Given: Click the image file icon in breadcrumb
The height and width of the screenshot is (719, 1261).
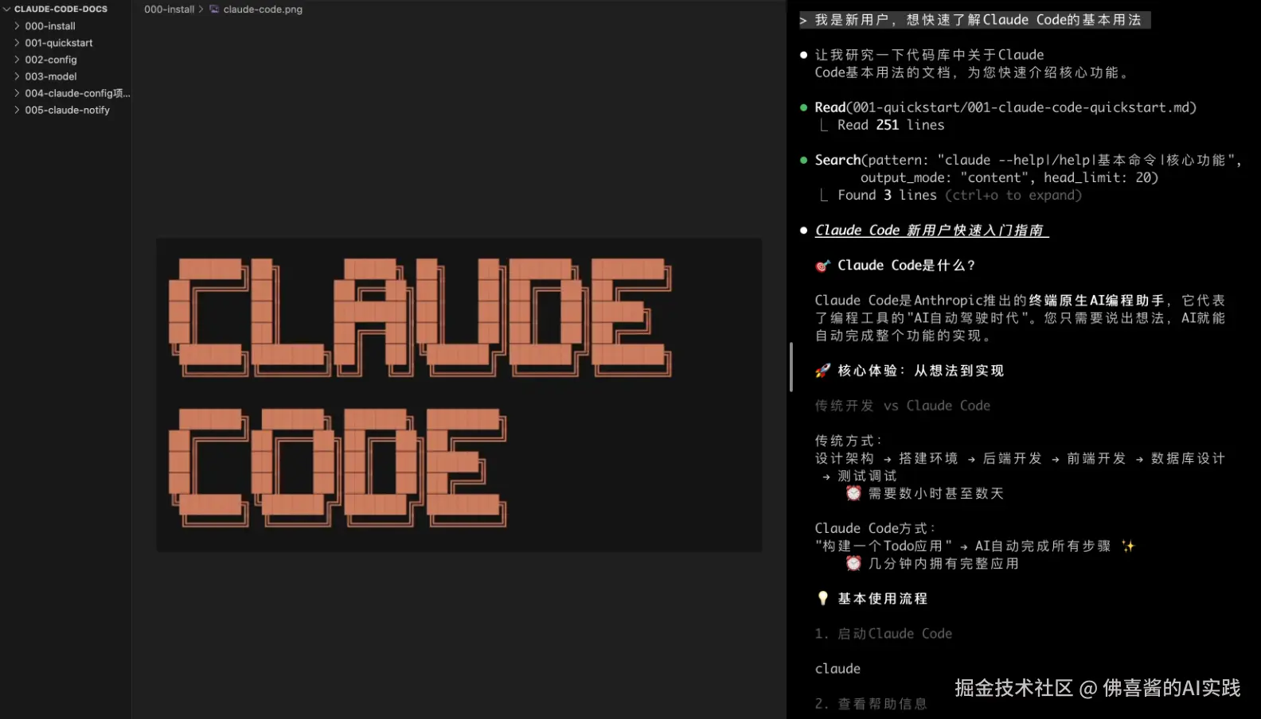Looking at the screenshot, I should pyautogui.click(x=214, y=10).
